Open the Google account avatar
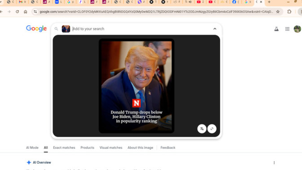The width and height of the screenshot is (302, 170). coord(298,29)
